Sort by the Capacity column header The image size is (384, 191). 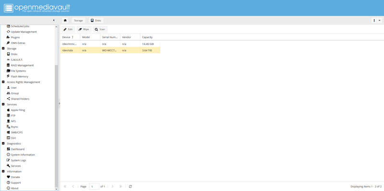pyautogui.click(x=150, y=37)
